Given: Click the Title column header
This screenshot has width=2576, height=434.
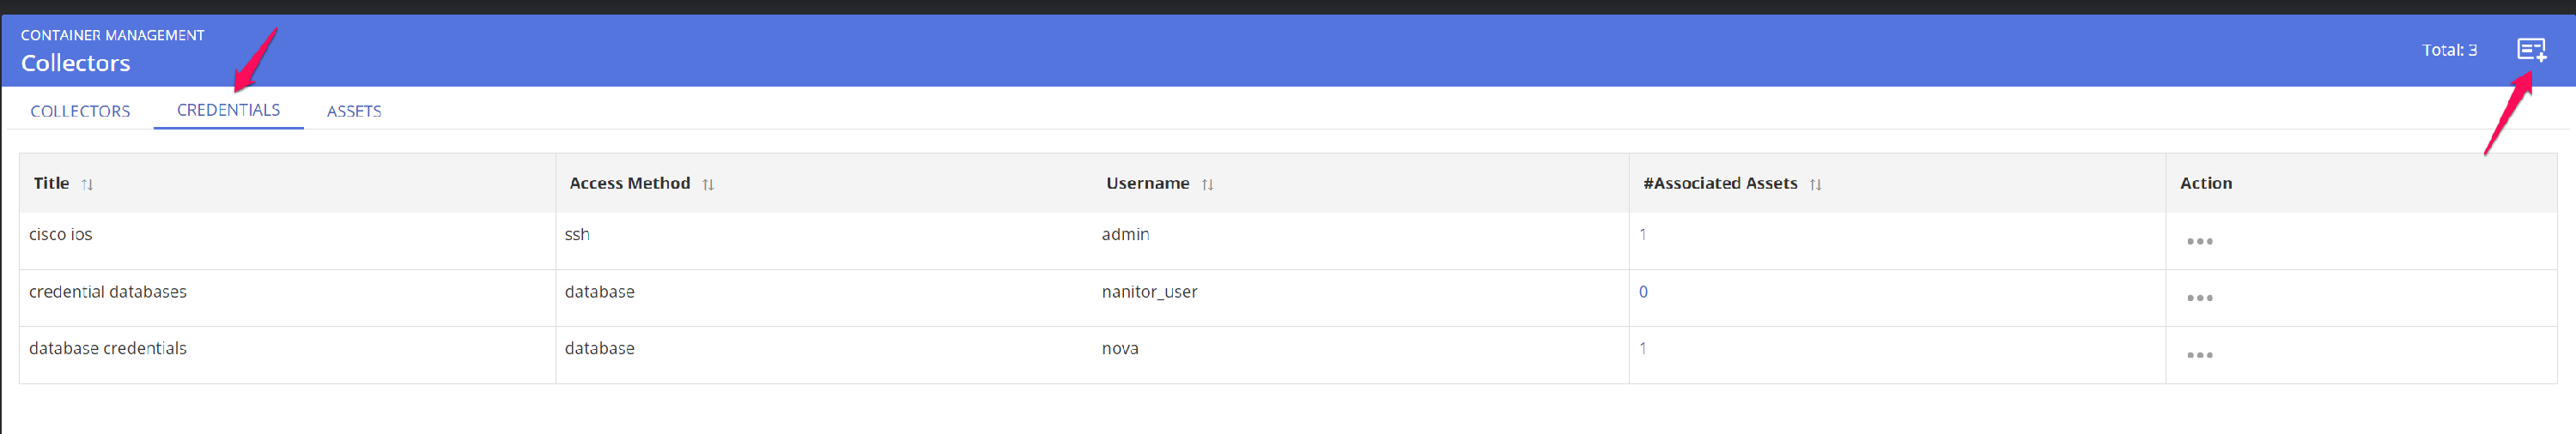Looking at the screenshot, I should click(x=51, y=183).
